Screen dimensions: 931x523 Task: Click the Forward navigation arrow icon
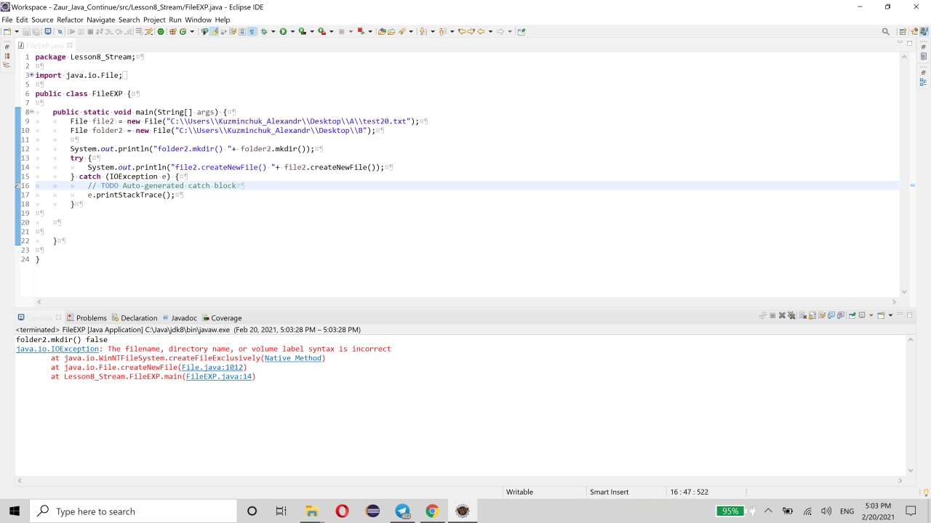(x=500, y=31)
